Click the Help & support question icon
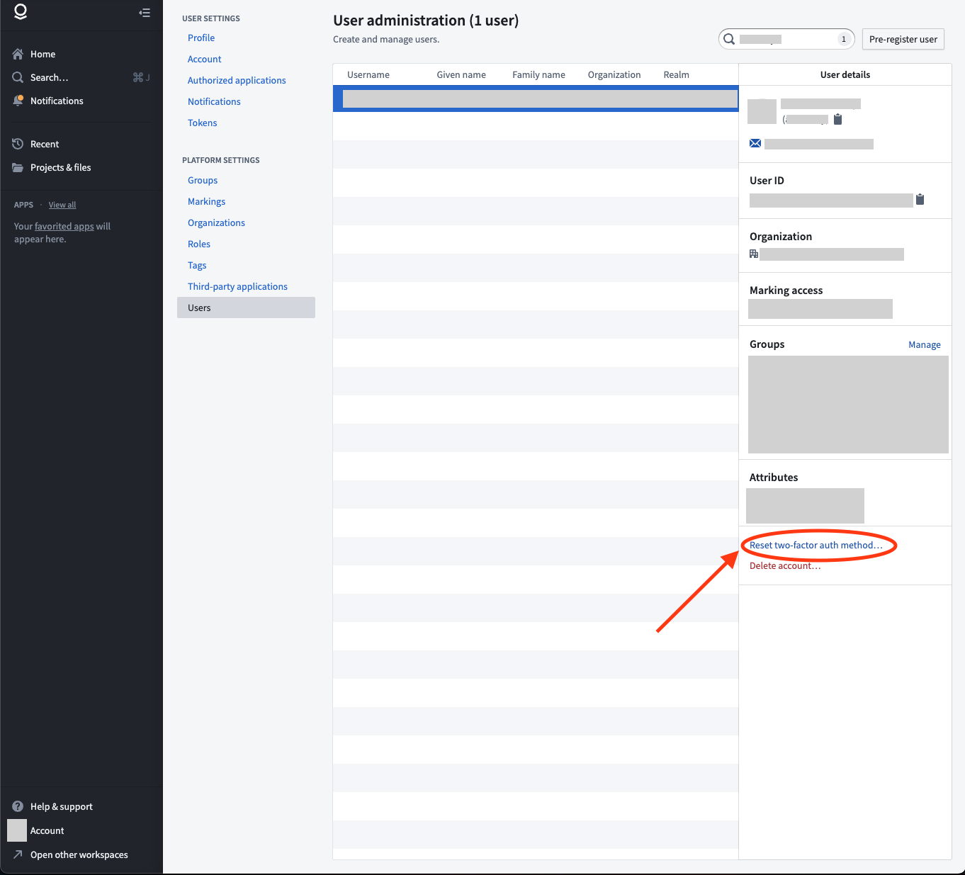Image resolution: width=965 pixels, height=875 pixels. coord(18,806)
